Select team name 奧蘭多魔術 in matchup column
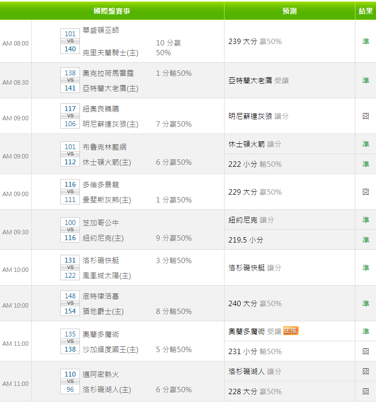The image size is (376, 402). click(x=101, y=335)
